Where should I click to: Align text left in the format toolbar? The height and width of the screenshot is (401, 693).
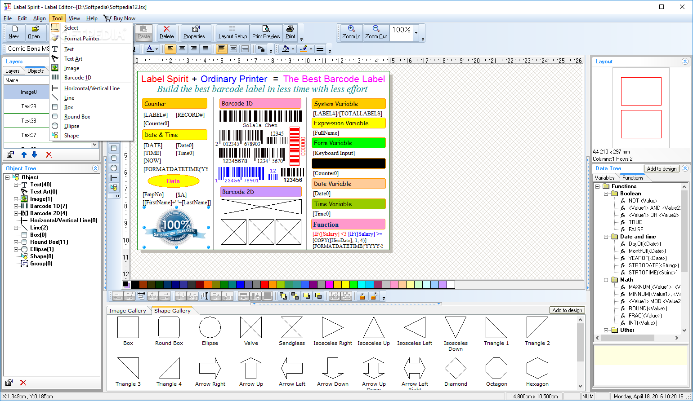click(x=170, y=49)
